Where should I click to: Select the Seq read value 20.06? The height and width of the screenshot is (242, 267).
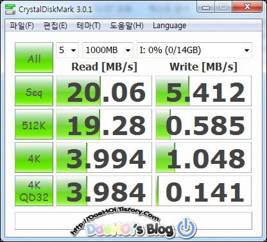104,91
